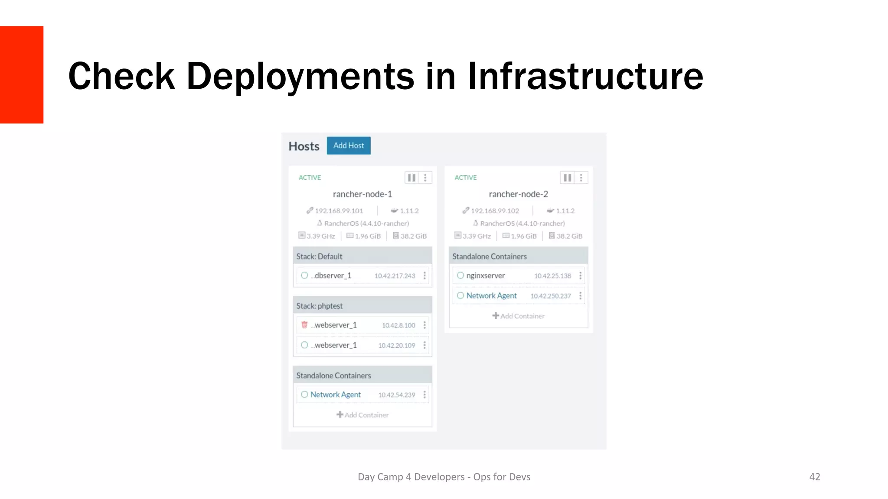Screen dimensions: 888x499
Task: Click the memory icon beside rancher-node-1 1.96 GiB
Action: 350,236
